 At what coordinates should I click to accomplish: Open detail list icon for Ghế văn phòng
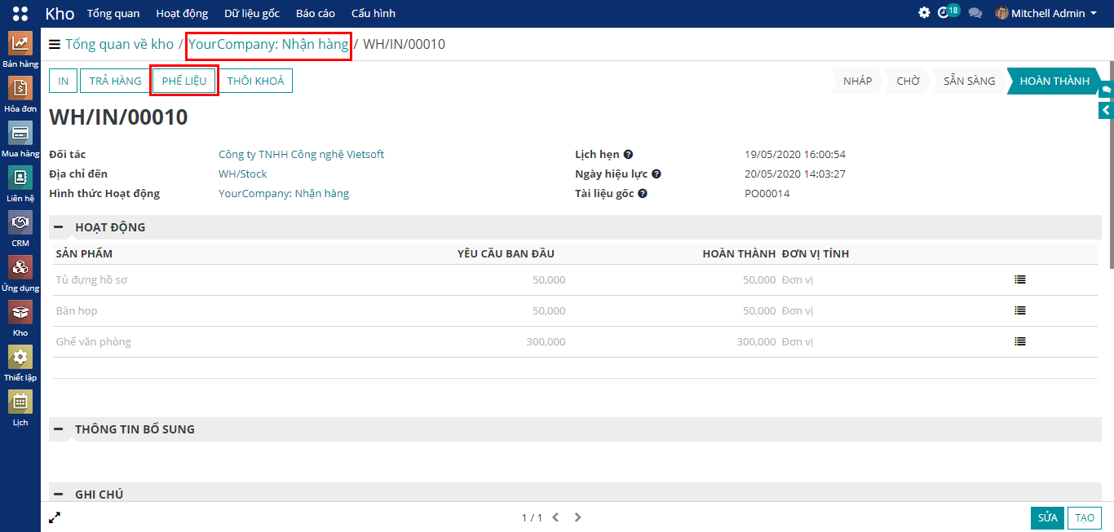[x=1020, y=341]
